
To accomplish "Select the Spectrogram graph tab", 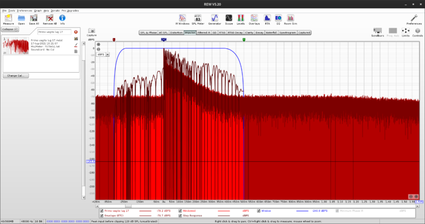I will click(288, 32).
